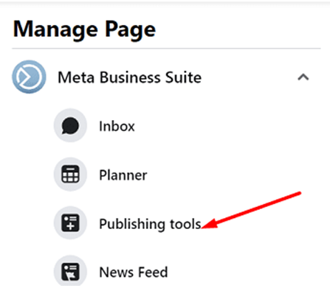Viewport: 330px width, 288px height.
Task: Open the Inbox menu item
Action: coord(117,127)
